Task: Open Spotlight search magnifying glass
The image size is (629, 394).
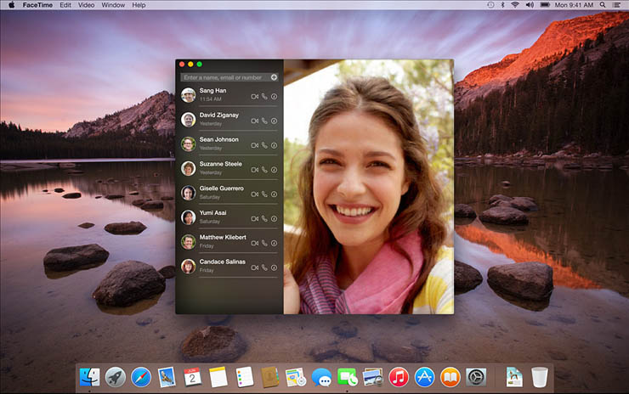Action: (x=603, y=5)
